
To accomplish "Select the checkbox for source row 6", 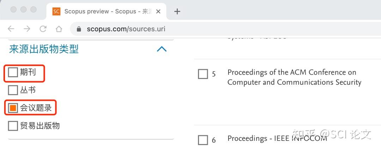I will point(203,140).
